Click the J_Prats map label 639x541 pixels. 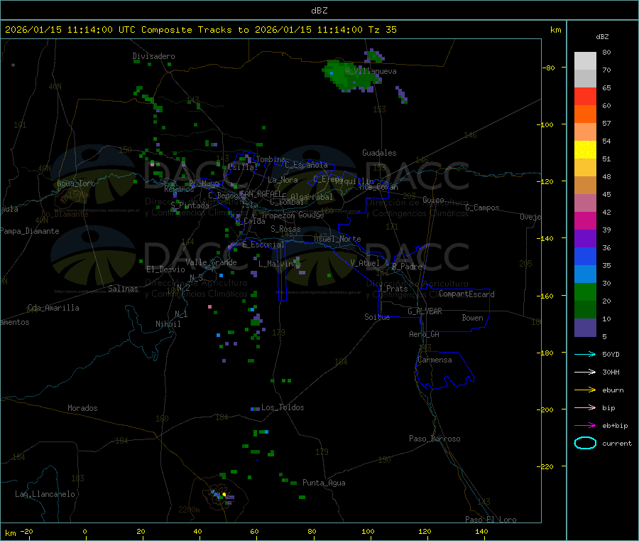(x=393, y=289)
